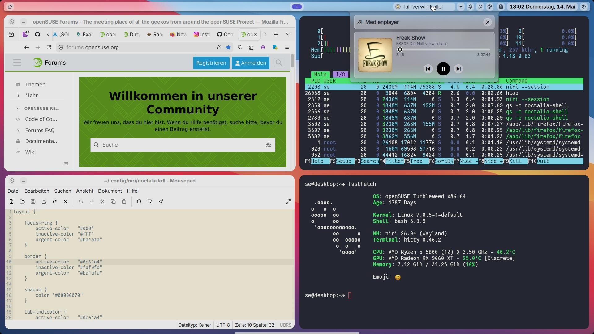Open Firefox view recent tabs icon
This screenshot has height=334, width=594.
pos(11,34)
